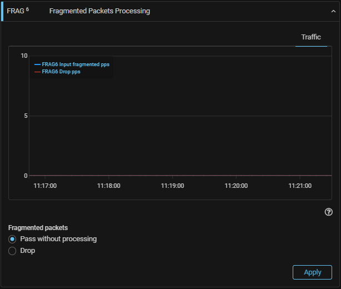The height and width of the screenshot is (289, 341).
Task: Click the 11:19:00 time axis label
Action: (x=173, y=186)
